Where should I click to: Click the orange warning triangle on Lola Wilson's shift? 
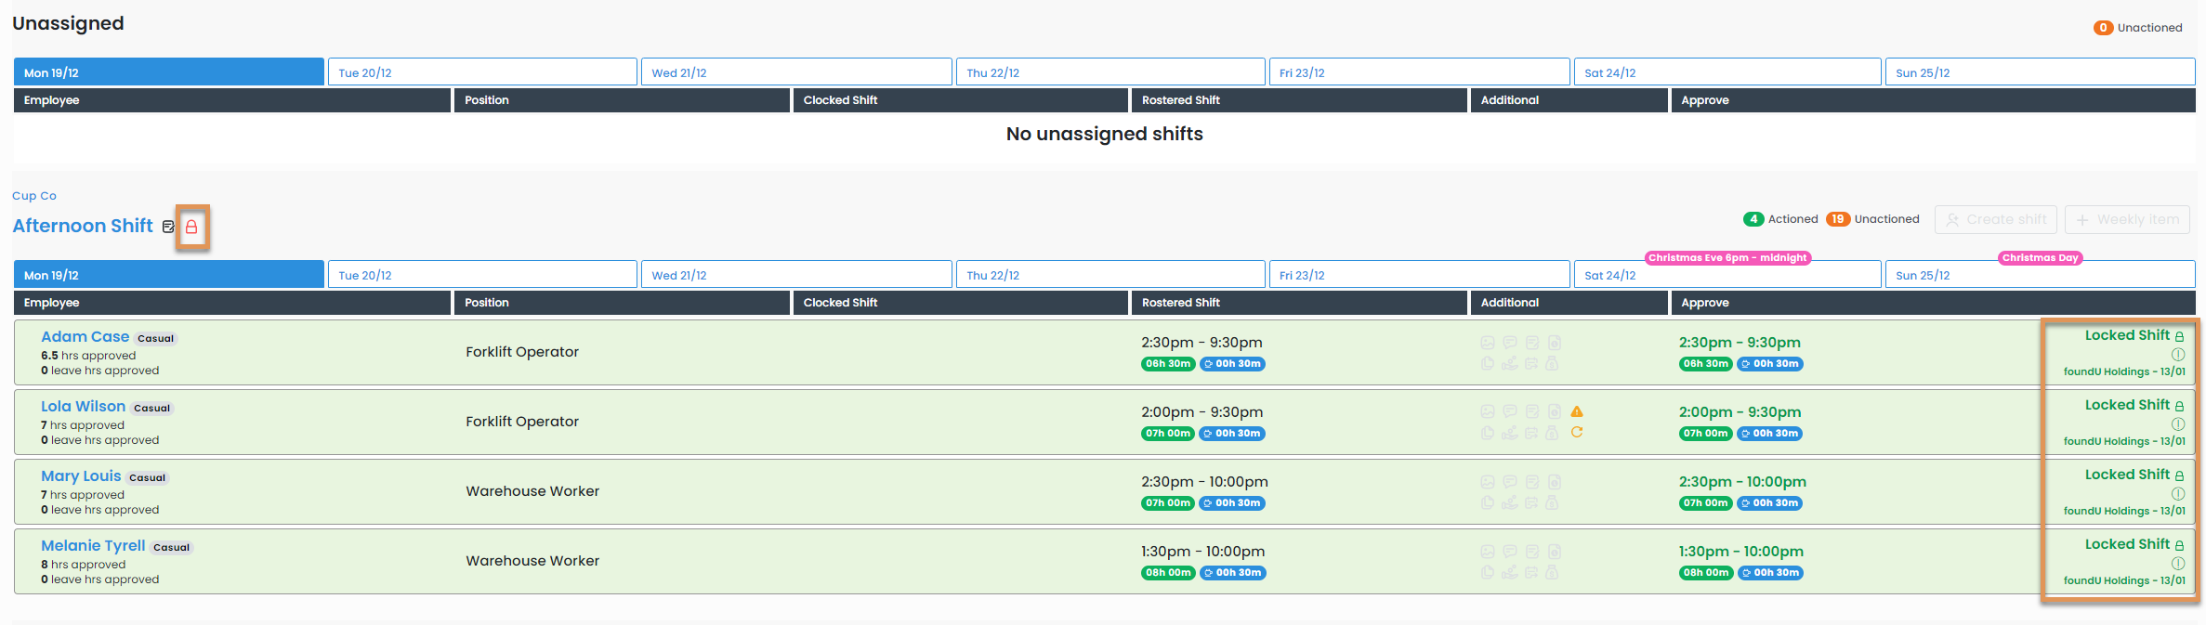tap(1577, 411)
